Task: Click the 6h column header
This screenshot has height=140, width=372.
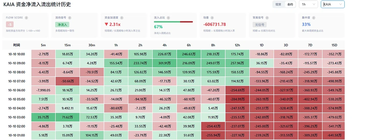Action: [x=189, y=45]
